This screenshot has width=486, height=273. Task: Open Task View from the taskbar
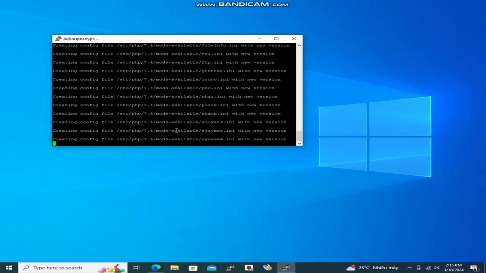click(x=137, y=268)
